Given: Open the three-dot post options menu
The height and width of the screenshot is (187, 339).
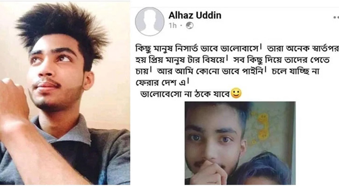Looking at the screenshot, I should (x=336, y=17).
